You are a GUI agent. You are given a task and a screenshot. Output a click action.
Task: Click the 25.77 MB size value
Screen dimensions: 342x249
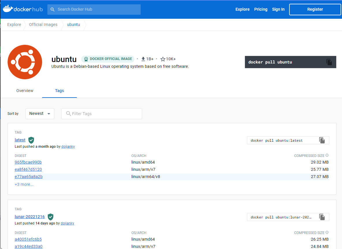pos(319,169)
